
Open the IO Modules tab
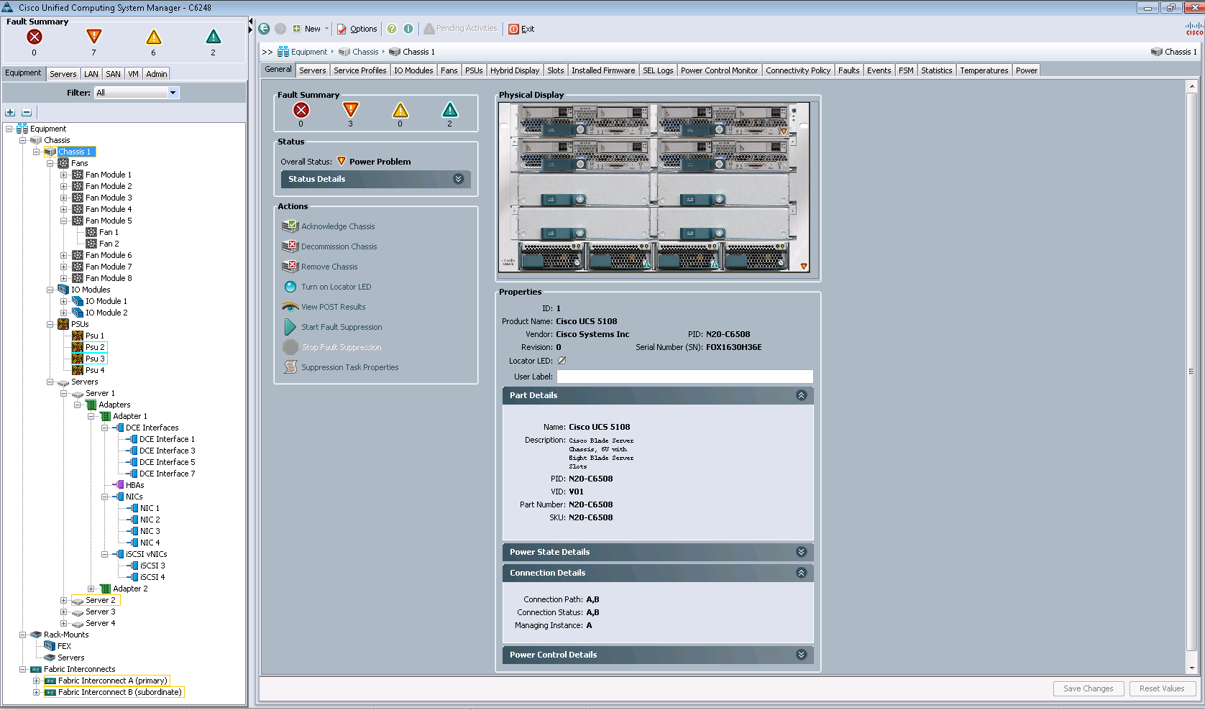click(413, 70)
